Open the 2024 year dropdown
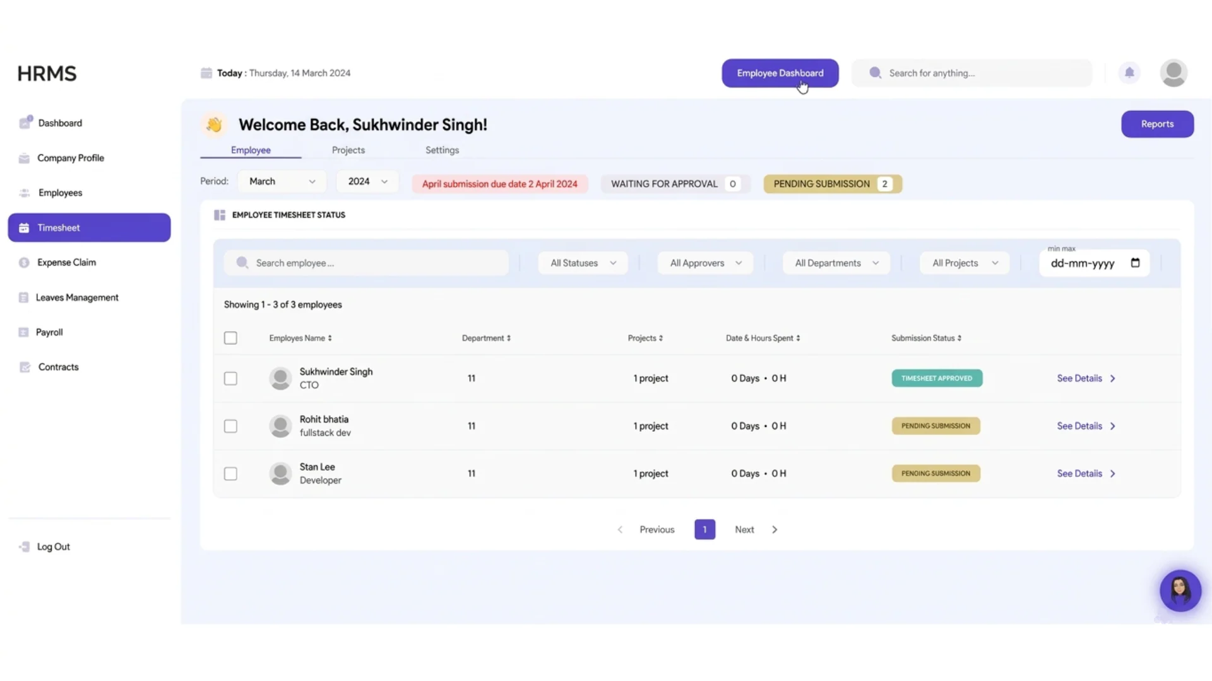 pos(367,182)
